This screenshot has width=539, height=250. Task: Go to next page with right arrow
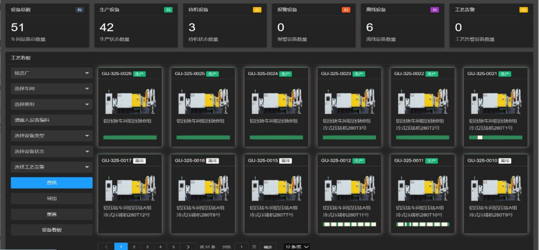pyautogui.click(x=187, y=247)
